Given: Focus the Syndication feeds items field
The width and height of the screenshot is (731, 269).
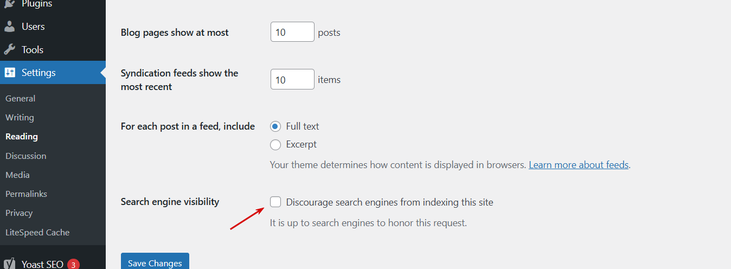Looking at the screenshot, I should pos(292,79).
